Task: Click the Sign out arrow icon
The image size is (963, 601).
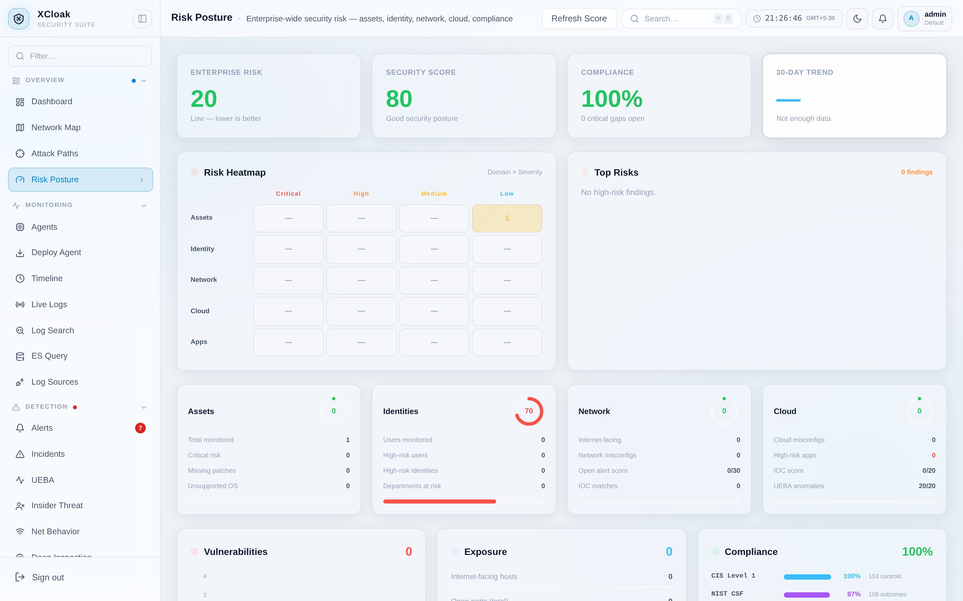Action: (x=20, y=577)
